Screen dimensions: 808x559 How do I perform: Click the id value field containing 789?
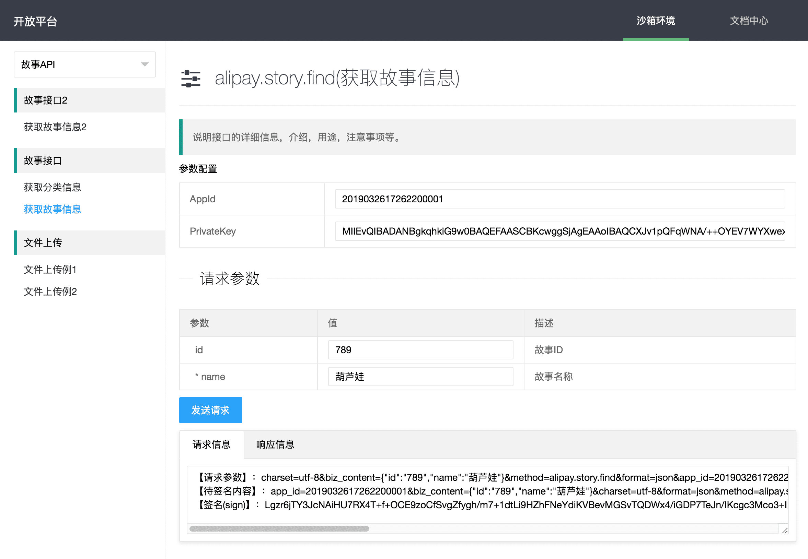[420, 350]
